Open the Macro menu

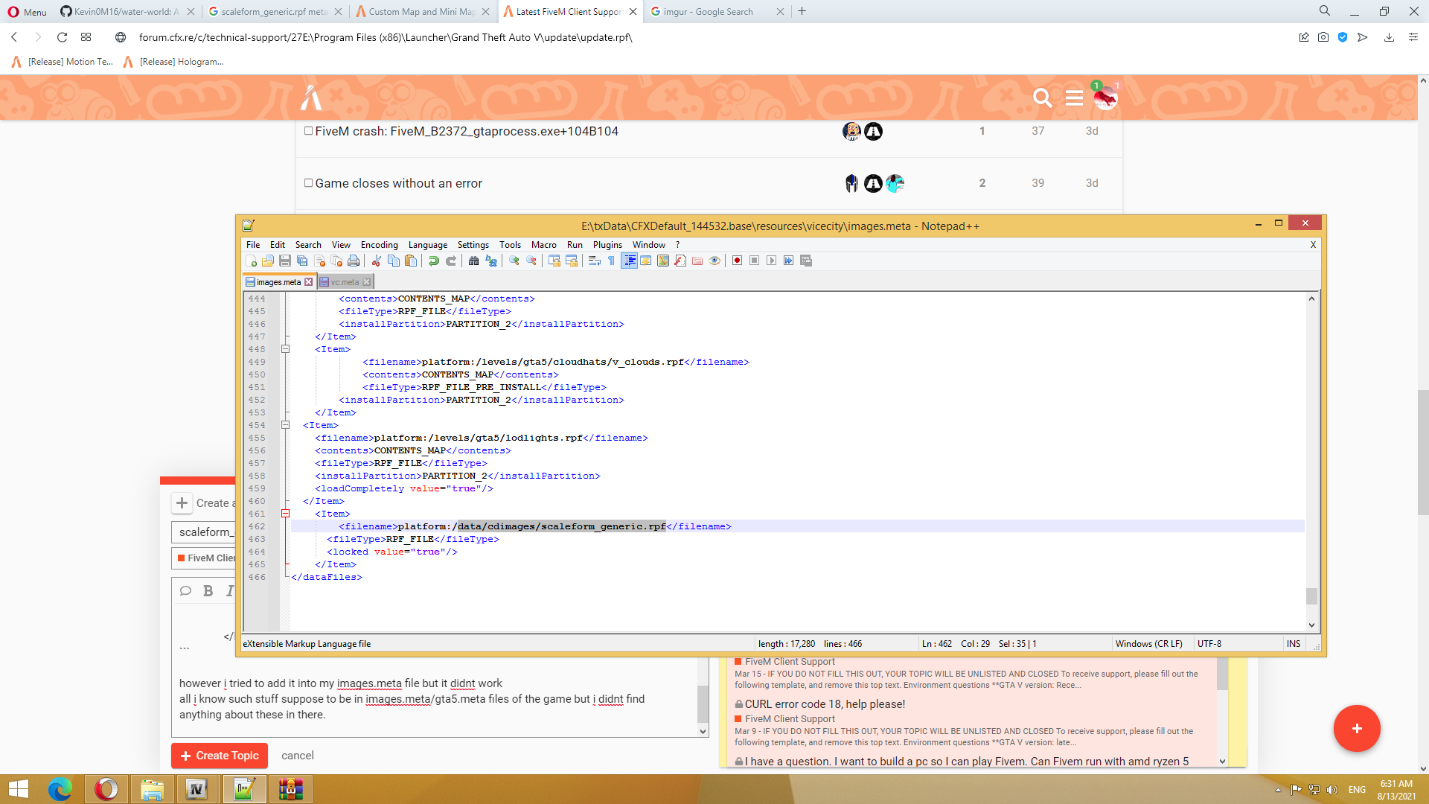pyautogui.click(x=544, y=245)
